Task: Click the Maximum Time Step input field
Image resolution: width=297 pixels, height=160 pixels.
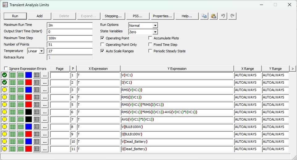Action: click(70, 38)
